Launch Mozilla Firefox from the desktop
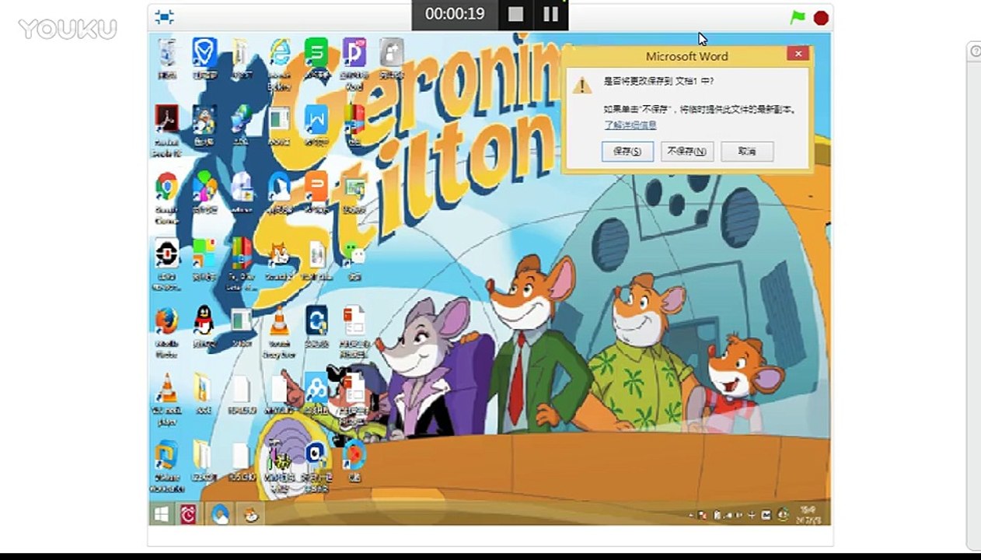Viewport: 981px width, 560px height. 166,320
